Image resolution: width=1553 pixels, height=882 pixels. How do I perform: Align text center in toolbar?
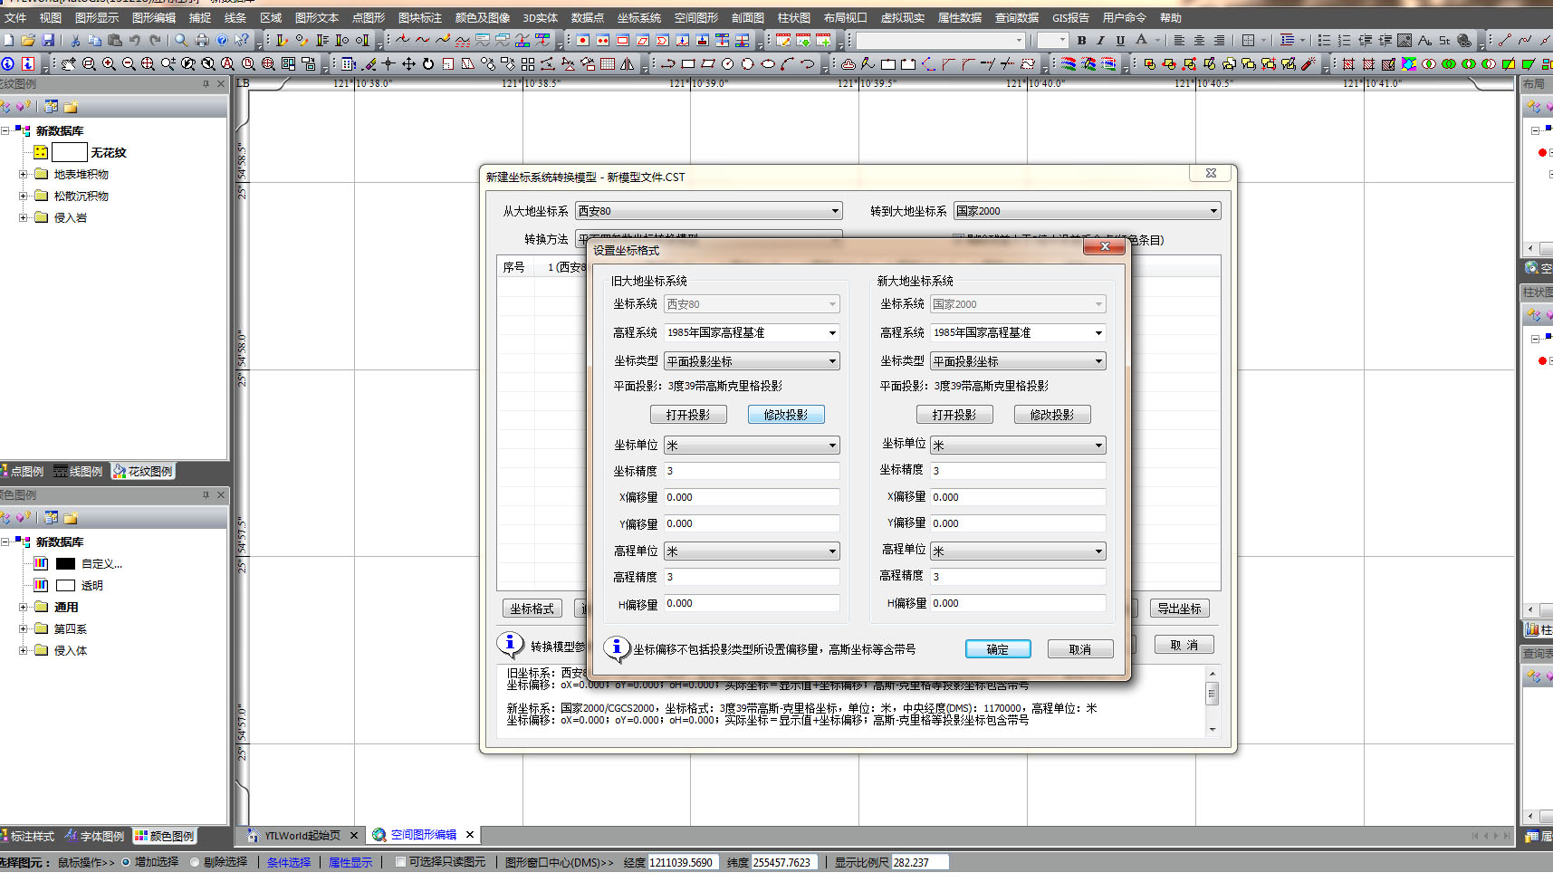point(1199,40)
